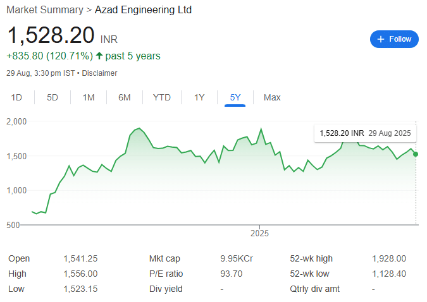Click the Mkt cap value 9.95KCr

pos(237,258)
